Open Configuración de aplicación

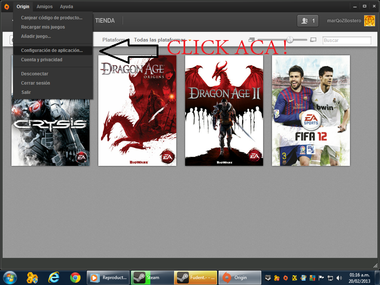coord(52,50)
